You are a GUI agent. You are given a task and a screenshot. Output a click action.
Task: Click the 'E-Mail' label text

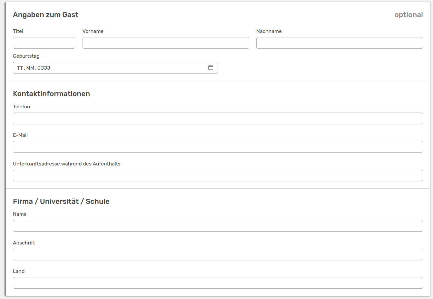[20, 135]
